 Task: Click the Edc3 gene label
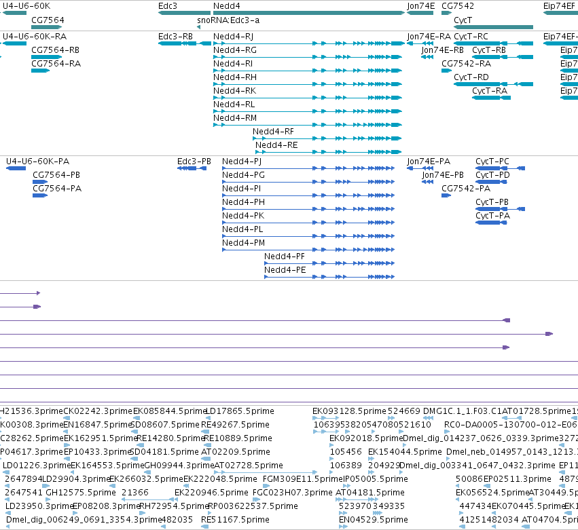click(168, 6)
